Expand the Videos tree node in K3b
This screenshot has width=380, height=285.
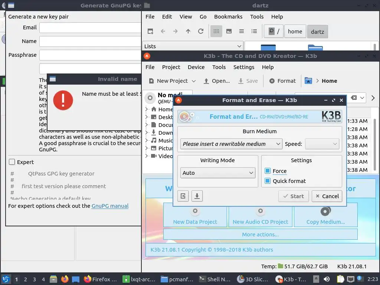(x=146, y=156)
